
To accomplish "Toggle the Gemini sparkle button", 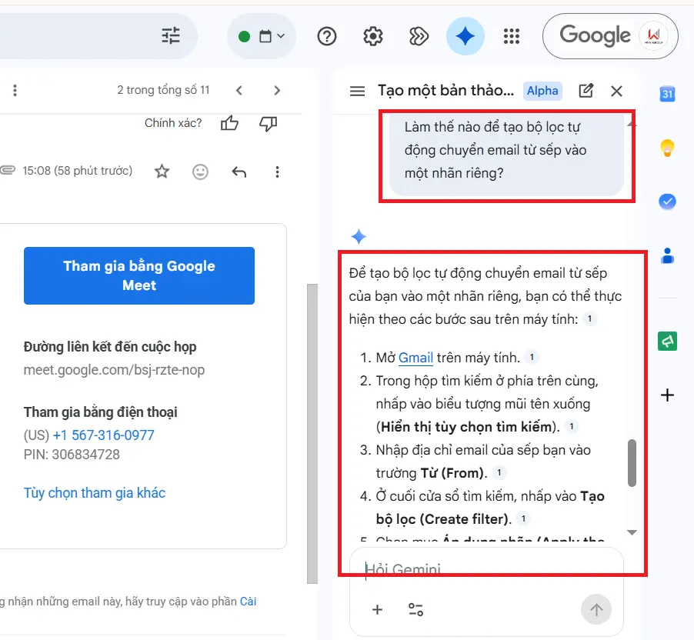I will (465, 36).
